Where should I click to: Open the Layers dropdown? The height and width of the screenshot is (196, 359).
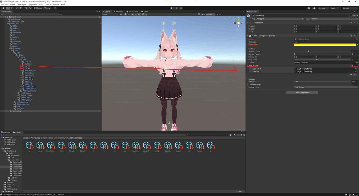pyautogui.click(x=335, y=8)
